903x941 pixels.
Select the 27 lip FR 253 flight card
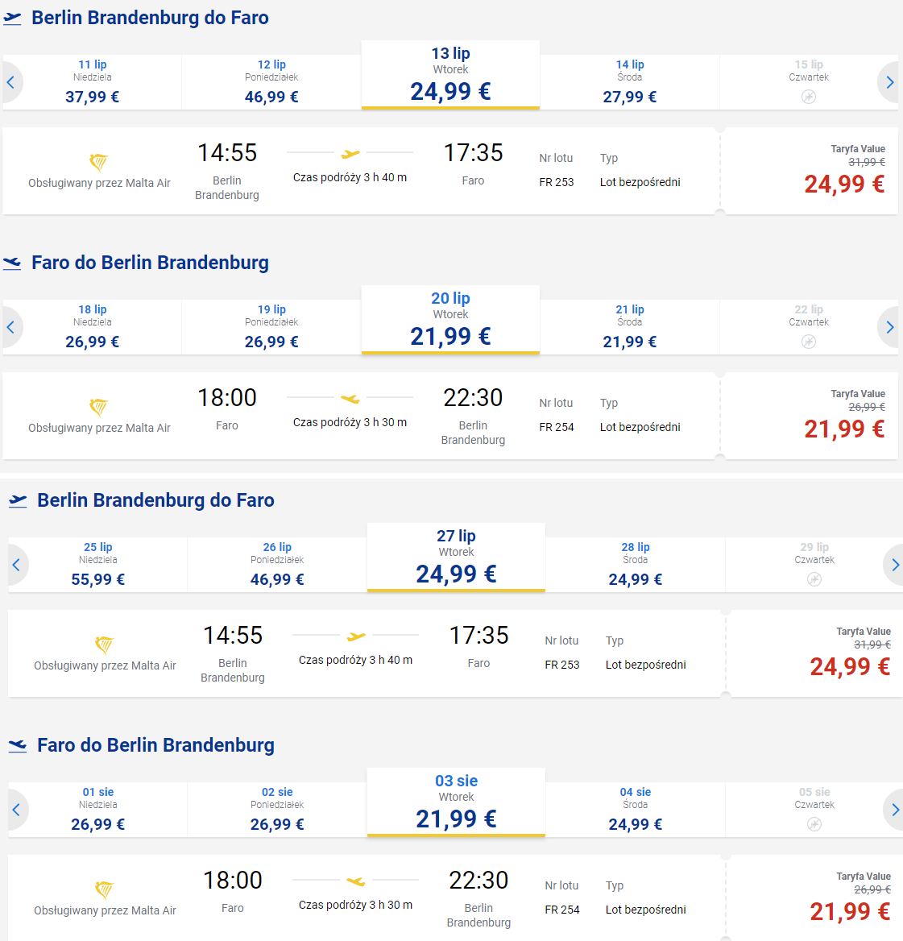click(367, 653)
